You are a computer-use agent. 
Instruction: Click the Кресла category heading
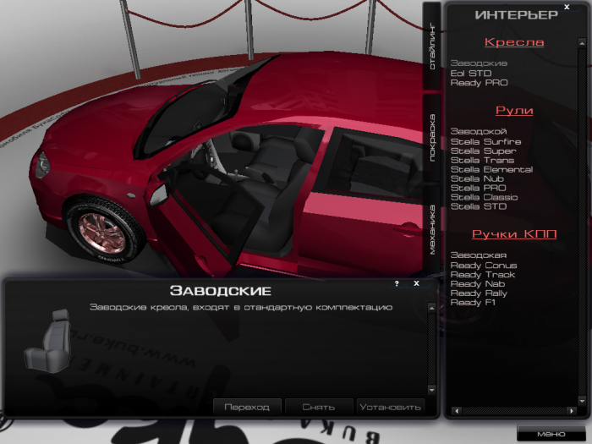tap(514, 42)
